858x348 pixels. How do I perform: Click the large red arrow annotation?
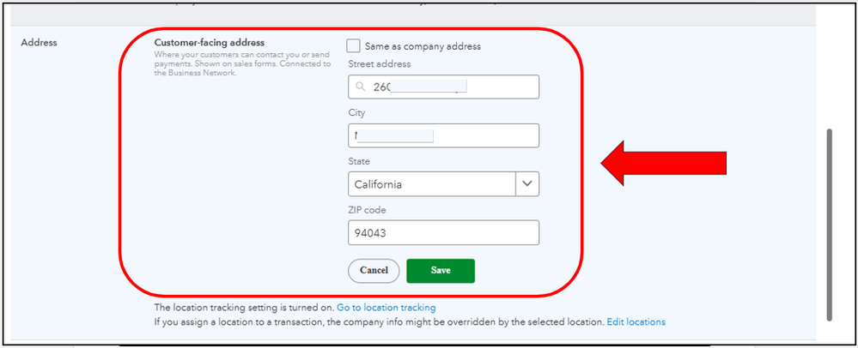(x=663, y=162)
